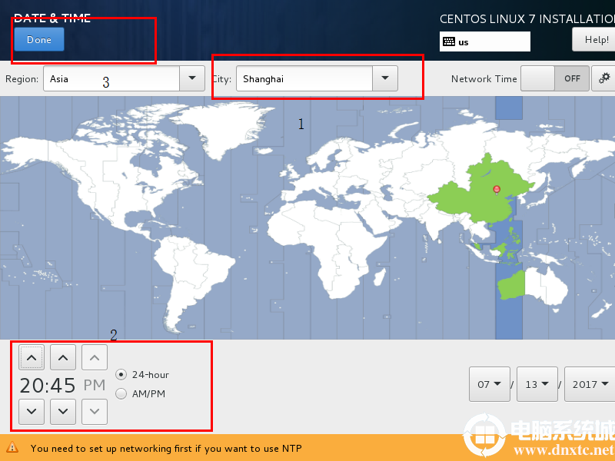Increase the minutes with up arrow

pyautogui.click(x=63, y=357)
